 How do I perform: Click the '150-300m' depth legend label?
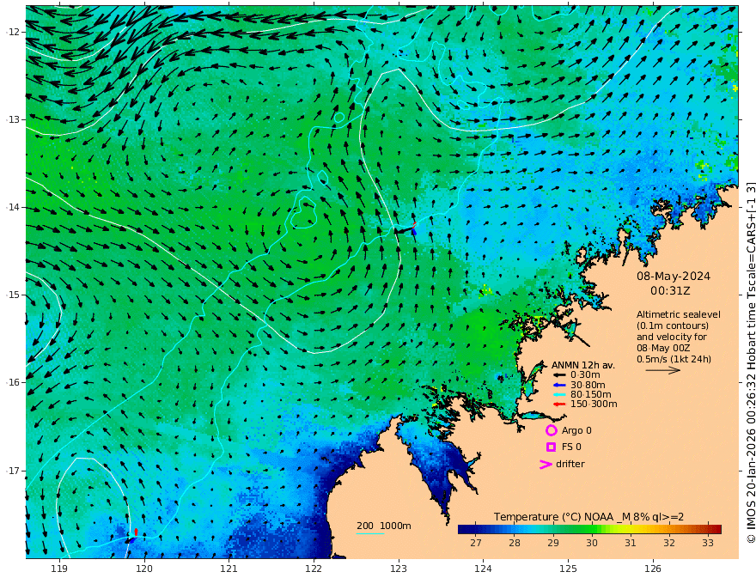point(594,405)
